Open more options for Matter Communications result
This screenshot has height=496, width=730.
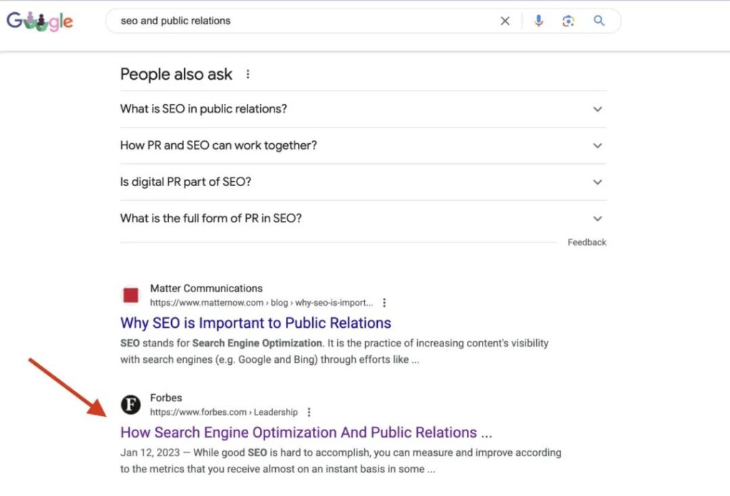(x=385, y=302)
